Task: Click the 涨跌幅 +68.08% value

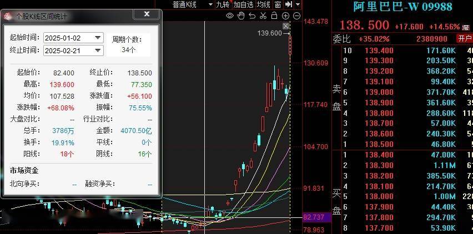Action: tap(61, 108)
